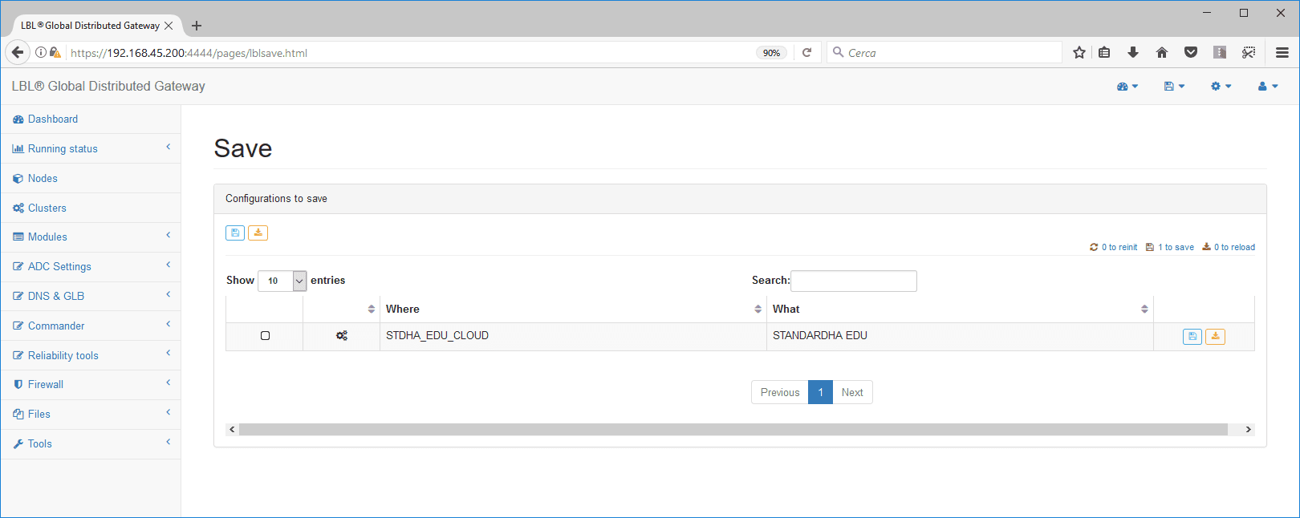Reload the STDHA_EDU_CLOUD configuration row

1215,337
